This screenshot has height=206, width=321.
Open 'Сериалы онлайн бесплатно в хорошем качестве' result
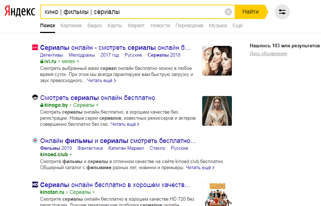click(115, 185)
